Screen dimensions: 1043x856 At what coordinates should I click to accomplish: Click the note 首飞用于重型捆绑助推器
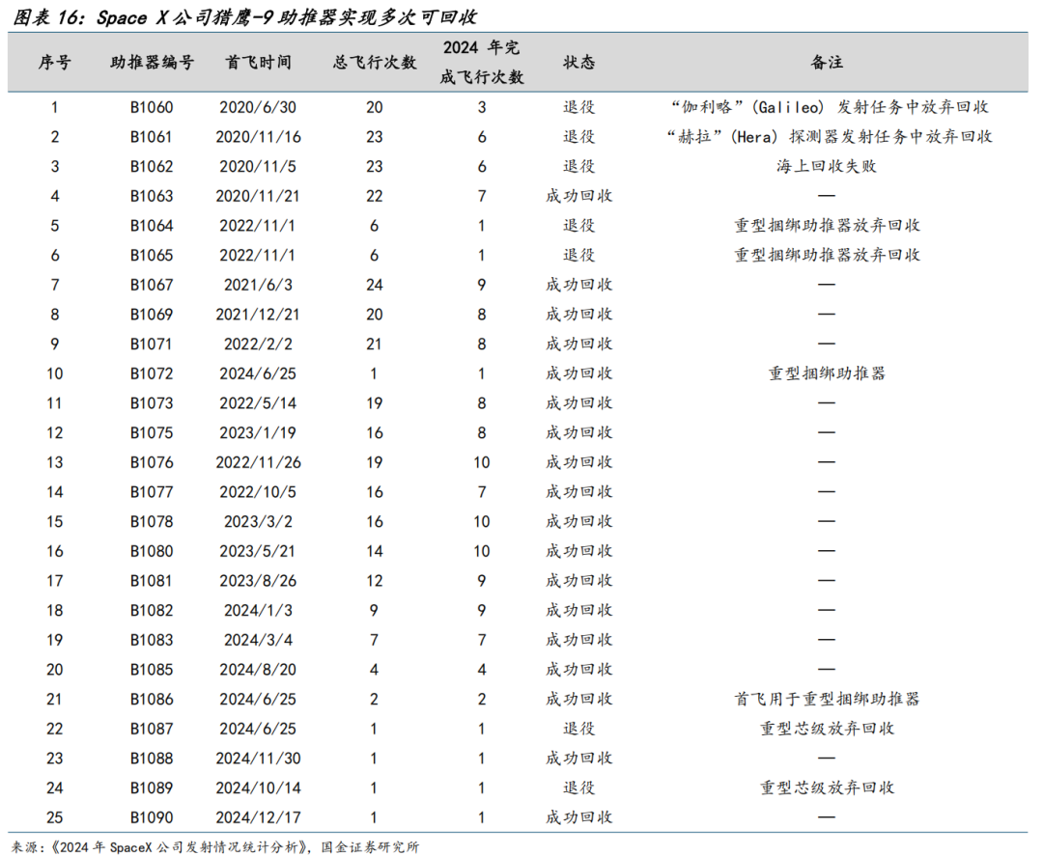pos(827,699)
